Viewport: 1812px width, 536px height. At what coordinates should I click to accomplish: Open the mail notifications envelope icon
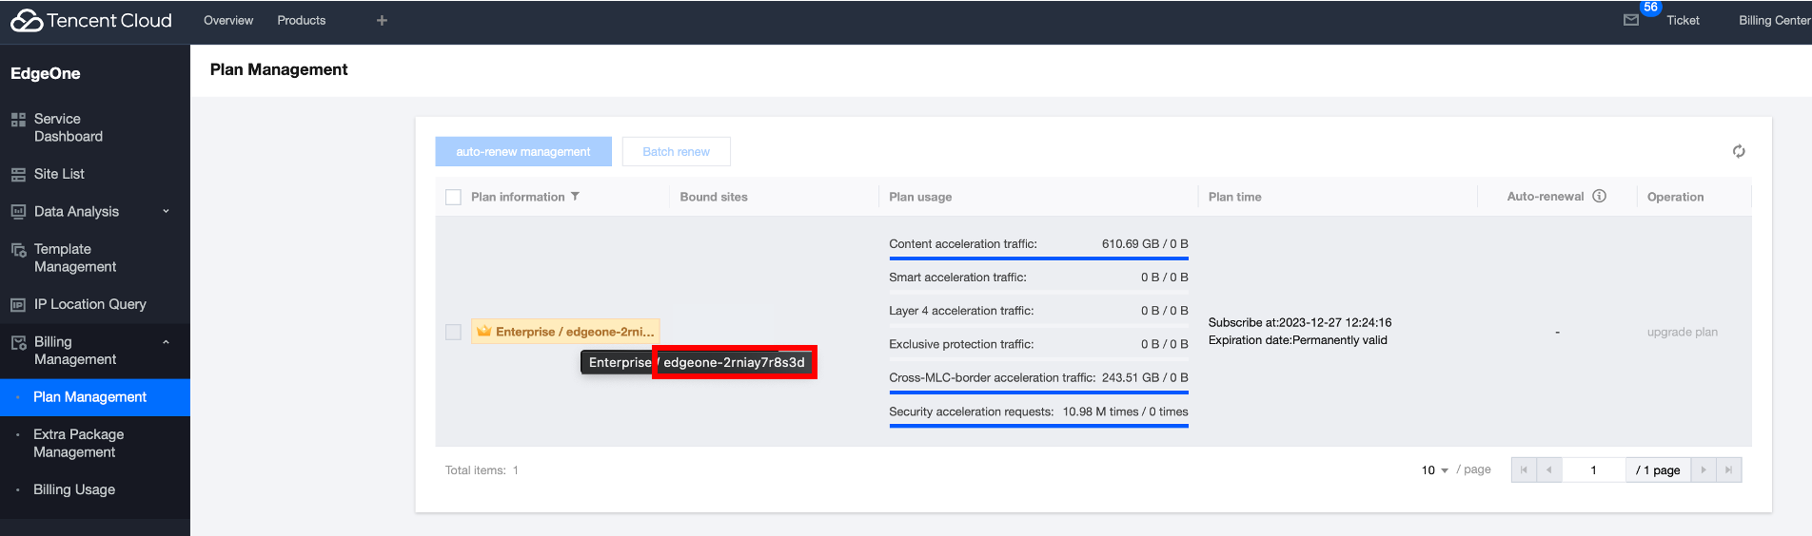coord(1630,20)
